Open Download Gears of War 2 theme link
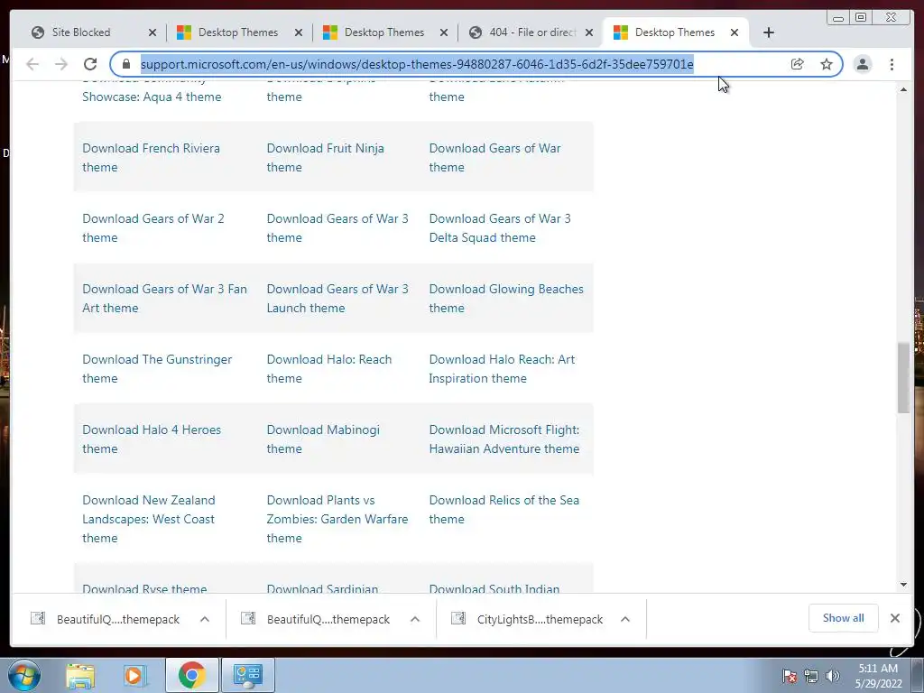924x693 pixels. click(x=153, y=228)
